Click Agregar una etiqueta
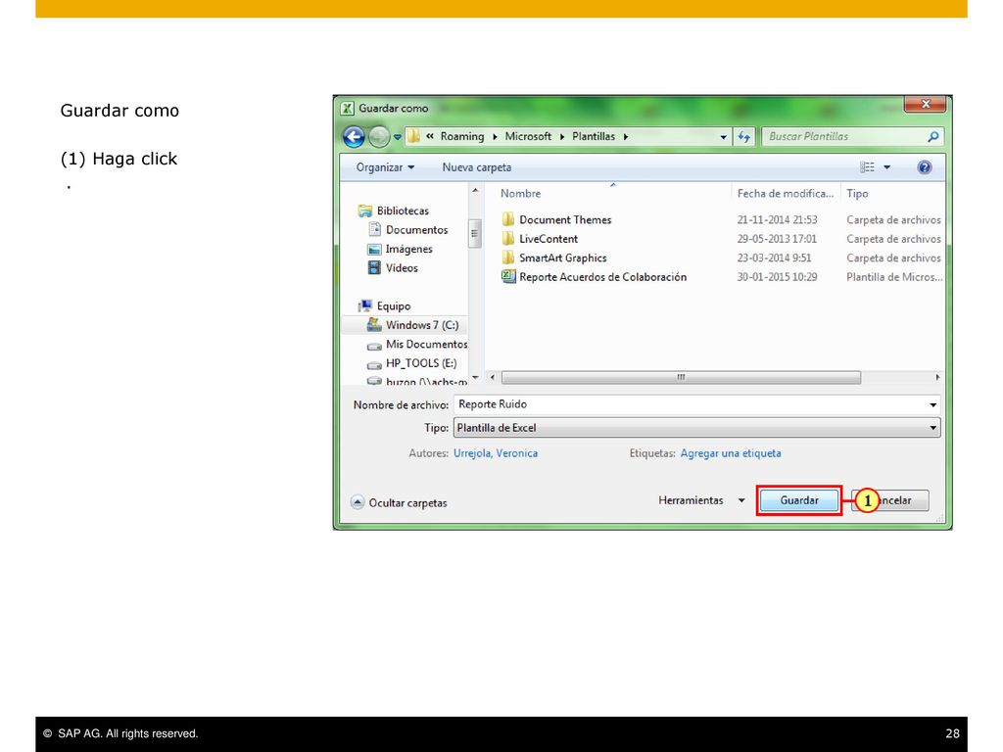 [x=731, y=453]
